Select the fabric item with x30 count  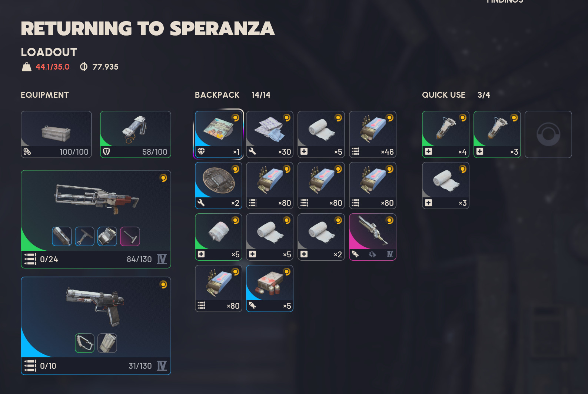[x=270, y=134]
